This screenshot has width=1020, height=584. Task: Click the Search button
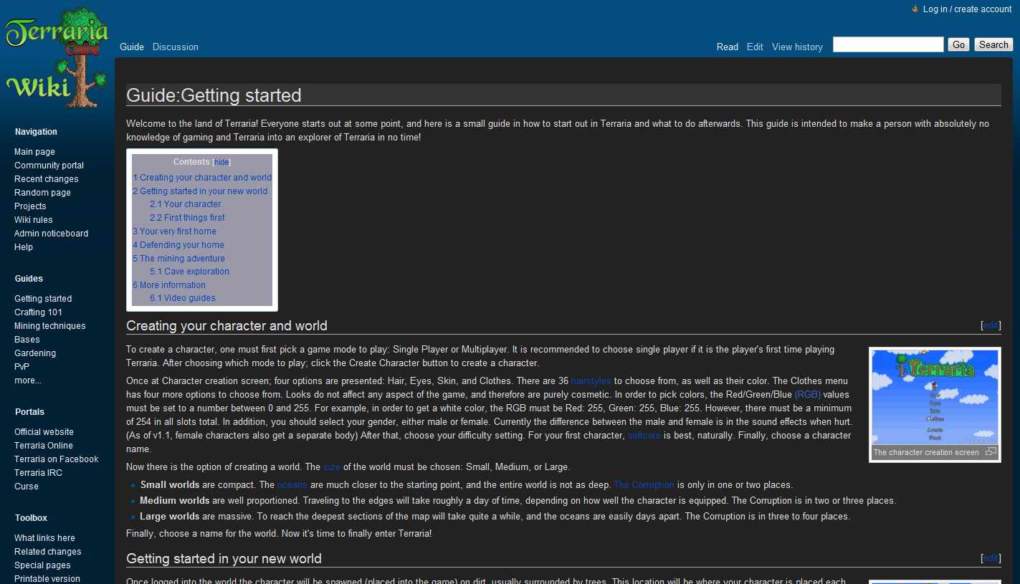(993, 44)
